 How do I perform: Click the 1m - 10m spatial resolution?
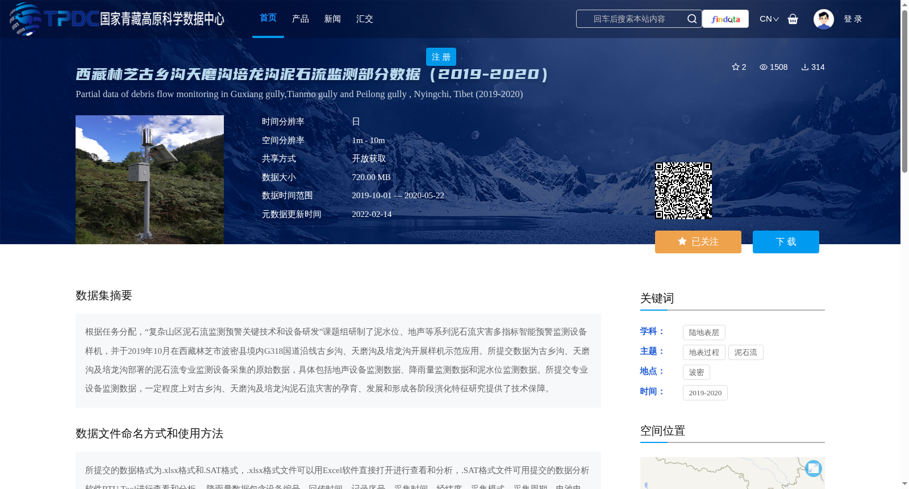click(368, 140)
